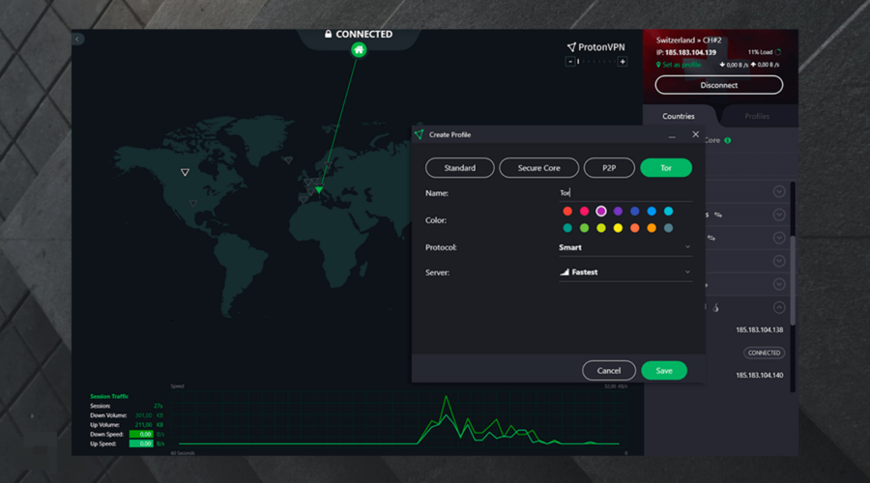Screen dimensions: 870x483
Task: Click the white server marker over North America
Action: click(185, 173)
